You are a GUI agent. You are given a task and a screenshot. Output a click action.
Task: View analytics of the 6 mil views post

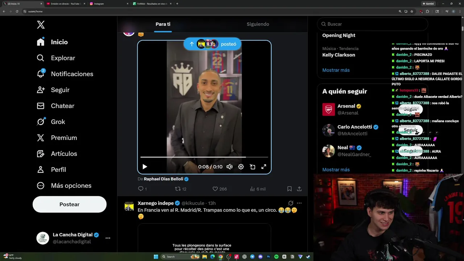[258, 189]
